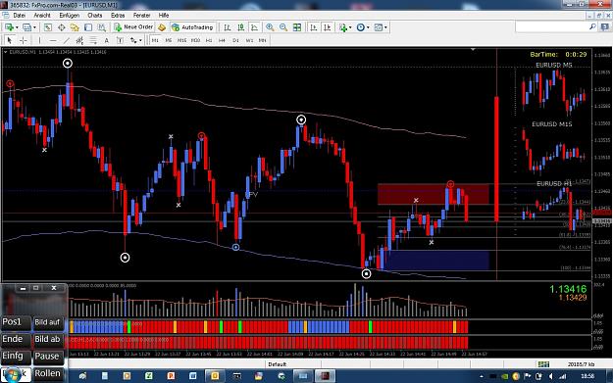Screen dimensions: 613x383
Task: Switch to H4 timeframe
Action: pos(222,40)
